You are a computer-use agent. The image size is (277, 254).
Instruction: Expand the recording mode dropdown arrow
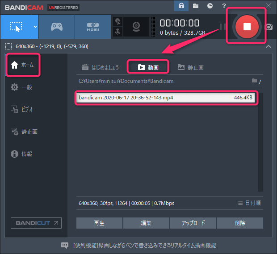[35, 27]
